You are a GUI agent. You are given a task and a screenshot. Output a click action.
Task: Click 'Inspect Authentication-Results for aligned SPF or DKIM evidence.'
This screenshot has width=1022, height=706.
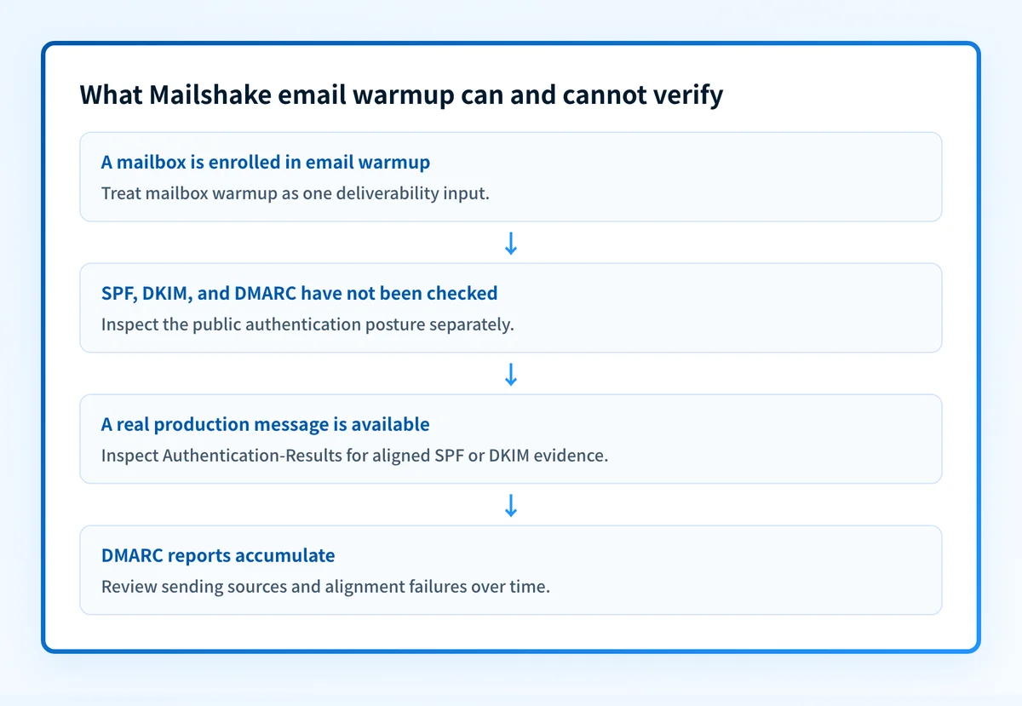click(355, 455)
